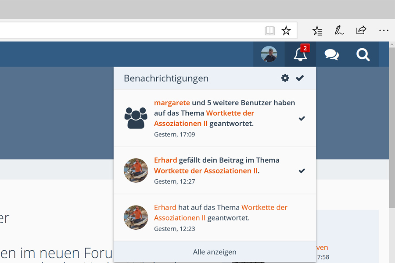Open browser reading view book icon
The height and width of the screenshot is (263, 395).
[x=270, y=31]
